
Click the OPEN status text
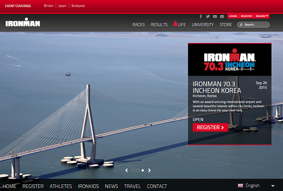pyautogui.click(x=198, y=119)
